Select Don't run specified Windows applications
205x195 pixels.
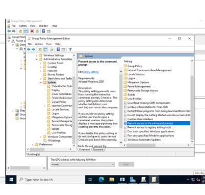click(x=151, y=131)
